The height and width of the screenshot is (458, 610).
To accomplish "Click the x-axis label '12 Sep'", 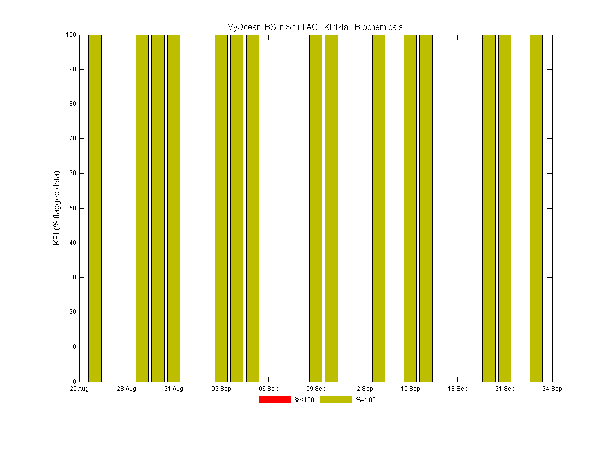I will point(363,389).
